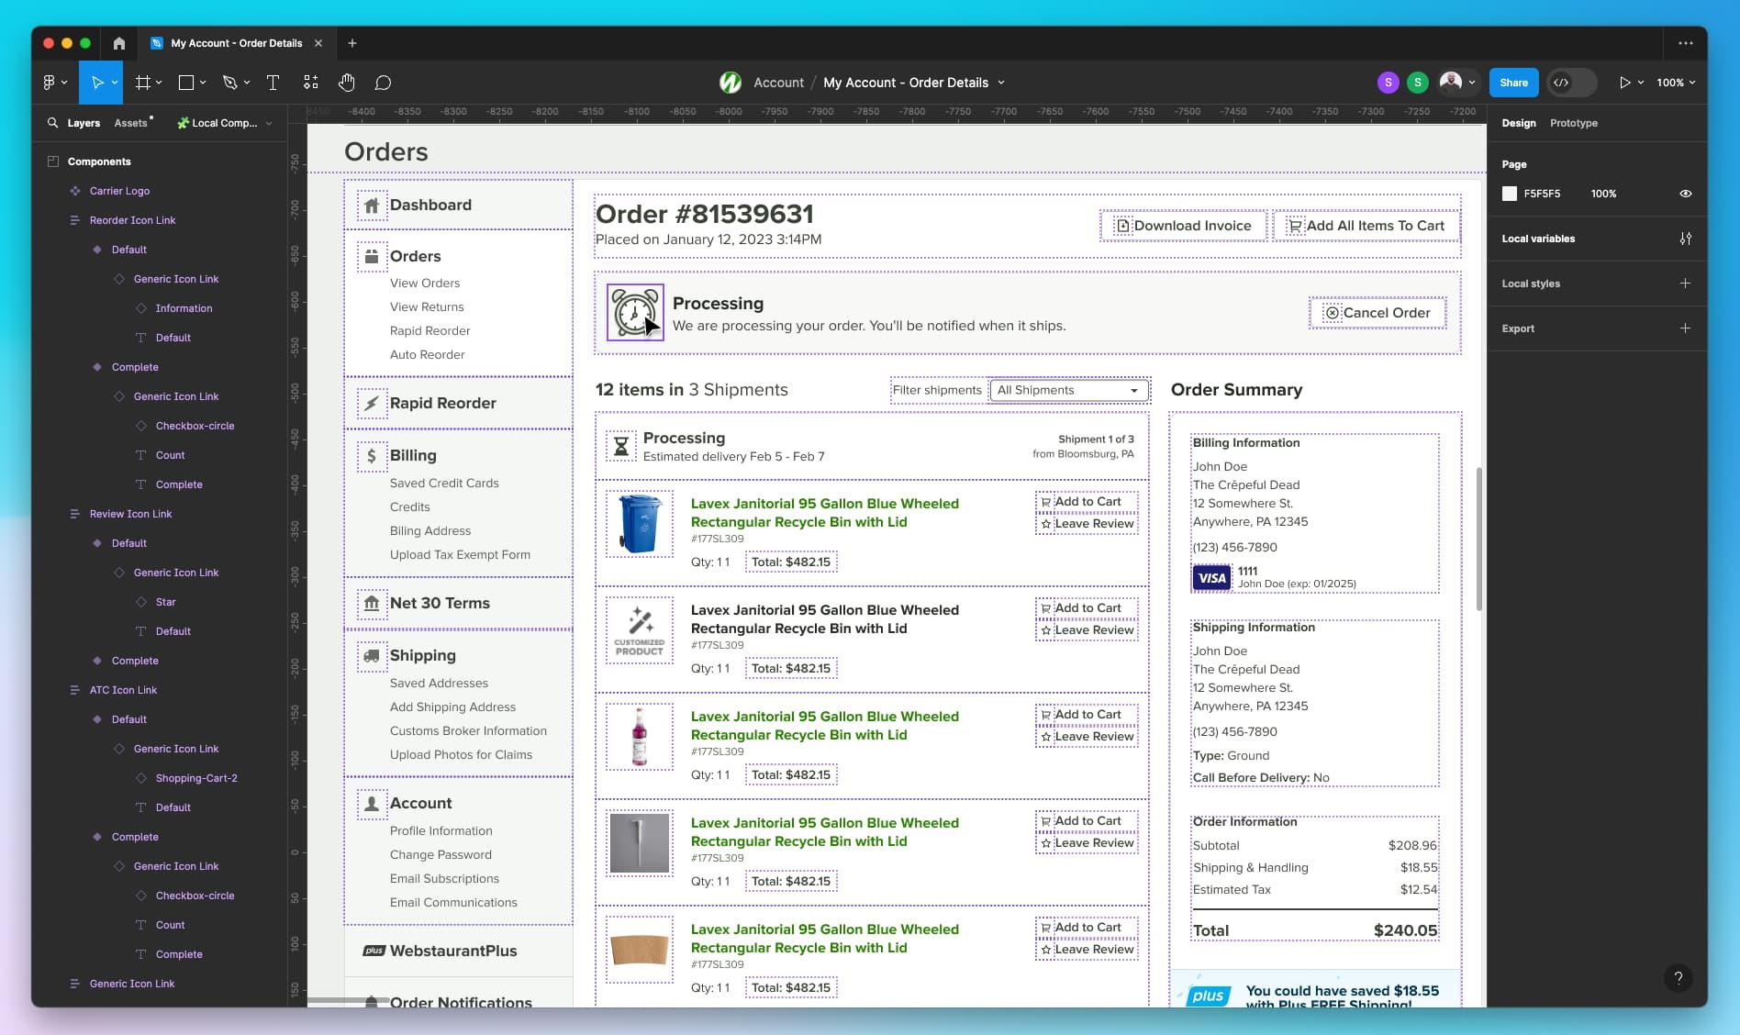
Task: Click the project logo beside Account
Action: [x=730, y=83]
